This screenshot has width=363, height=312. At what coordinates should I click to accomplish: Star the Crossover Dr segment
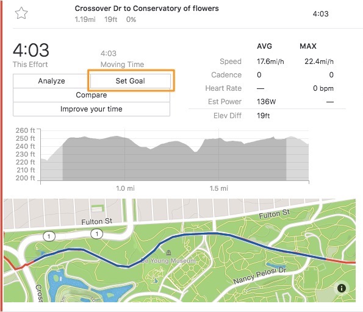pyautogui.click(x=21, y=13)
